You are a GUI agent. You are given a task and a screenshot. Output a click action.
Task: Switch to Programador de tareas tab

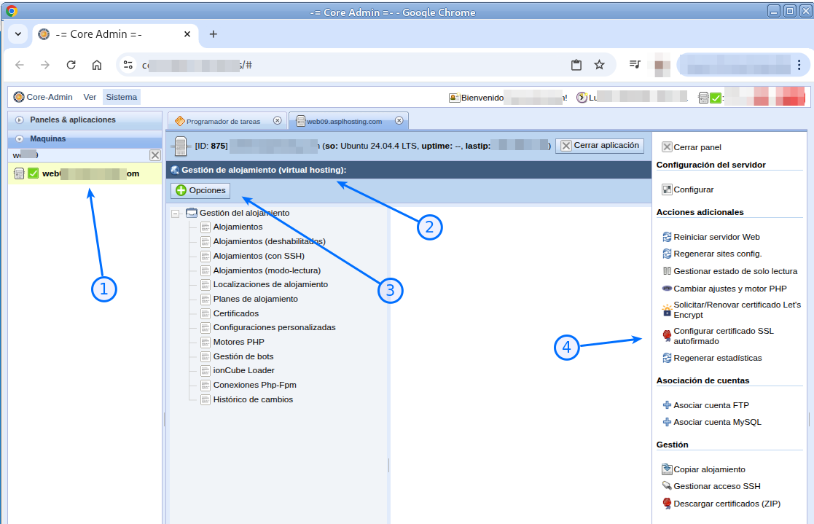(223, 122)
